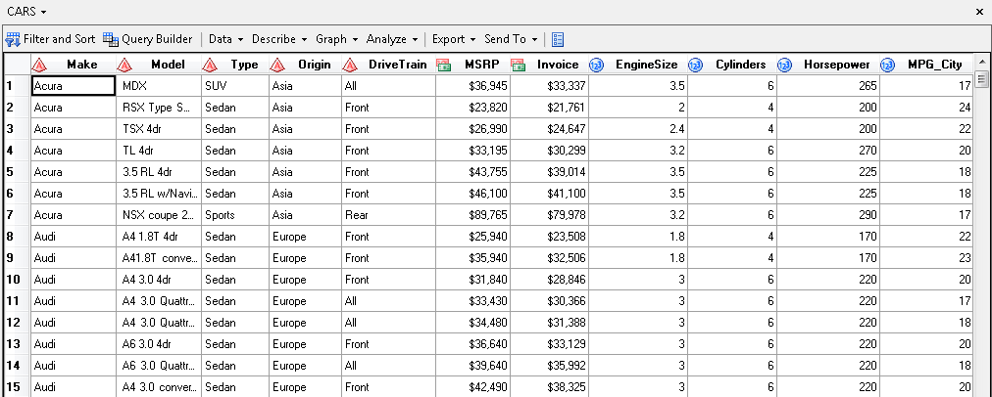Screen dimensions: 992x397
Task: Open the Export dropdown menu
Action: 454,39
